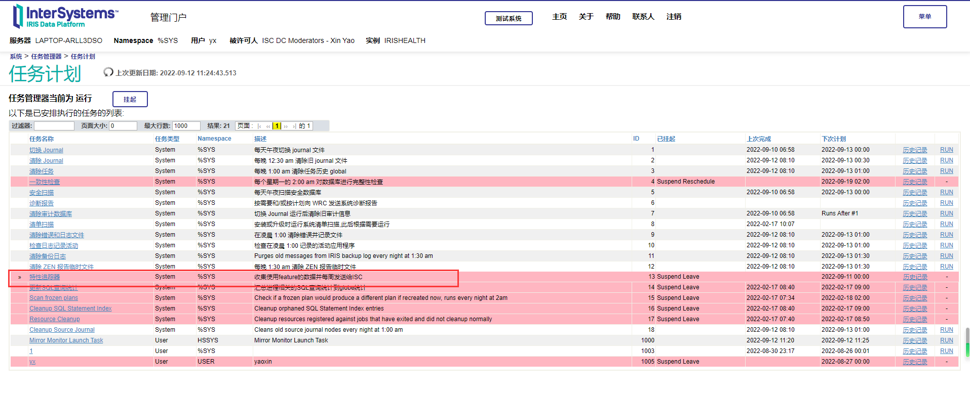Open the 诊断报告 task link
This screenshot has height=395, width=970.
tap(42, 203)
